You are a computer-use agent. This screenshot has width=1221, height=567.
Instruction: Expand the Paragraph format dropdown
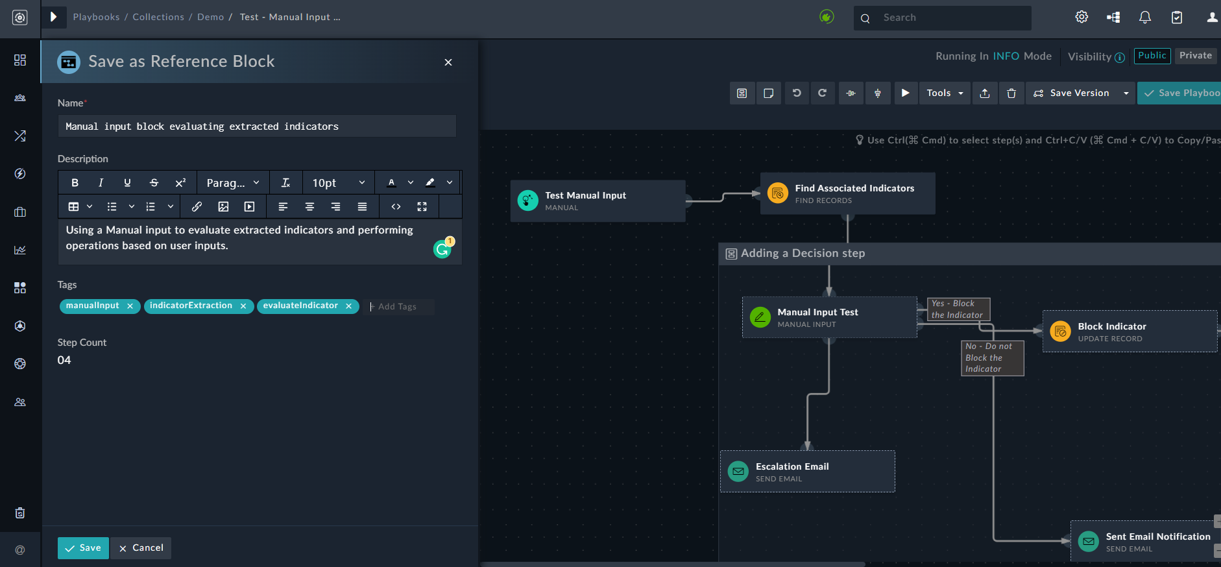point(233,183)
